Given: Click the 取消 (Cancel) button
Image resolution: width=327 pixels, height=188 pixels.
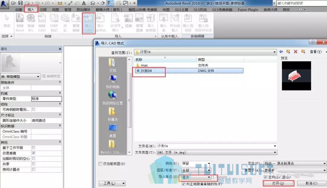Looking at the screenshot, I should (312, 183).
